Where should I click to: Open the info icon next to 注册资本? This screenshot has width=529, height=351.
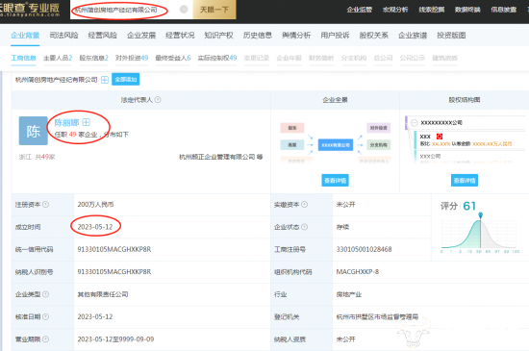pyautogui.click(x=45, y=204)
